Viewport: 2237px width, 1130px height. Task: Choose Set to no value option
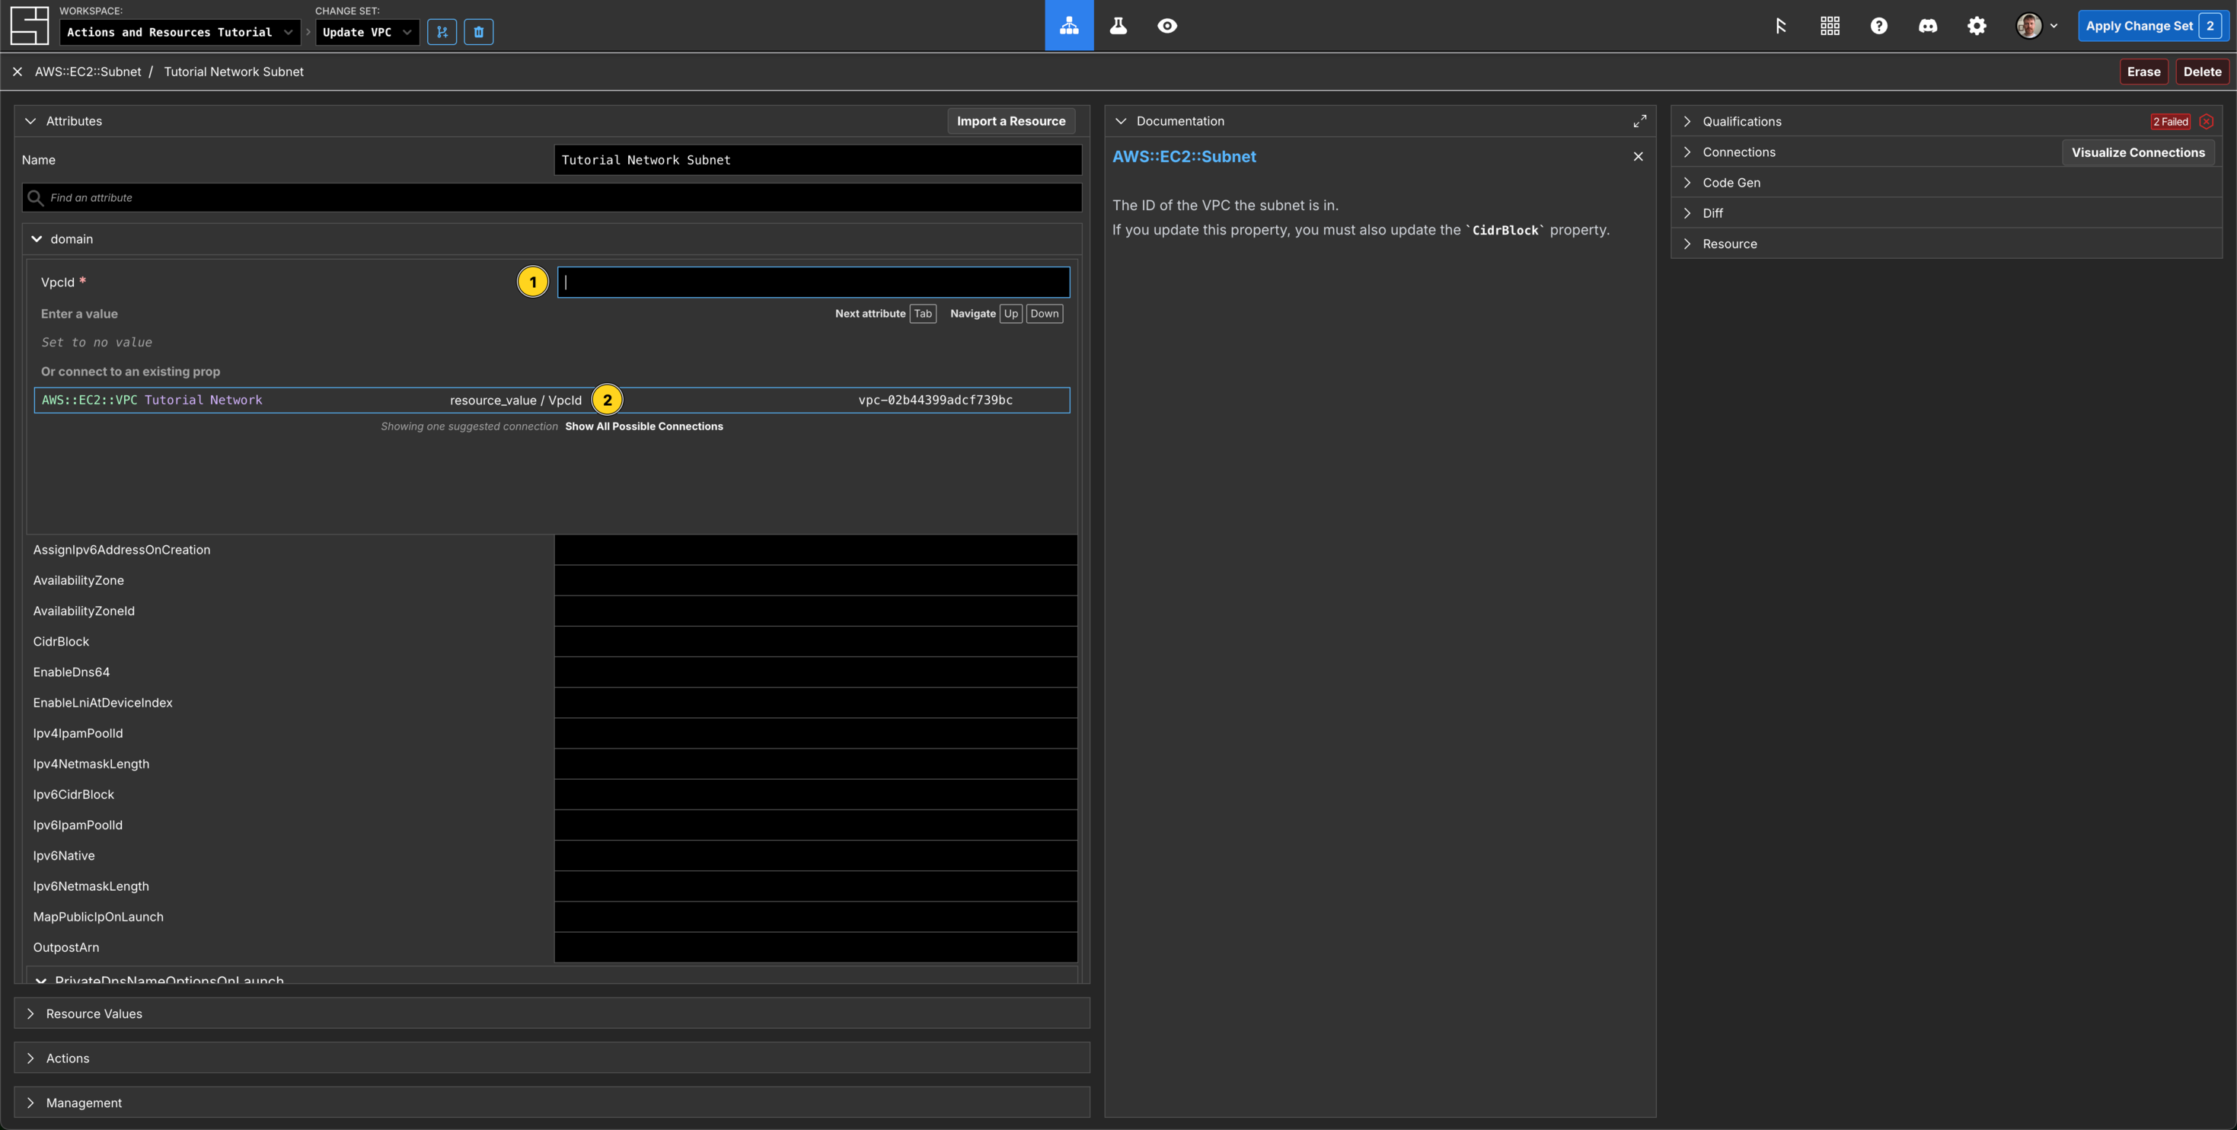(x=97, y=342)
